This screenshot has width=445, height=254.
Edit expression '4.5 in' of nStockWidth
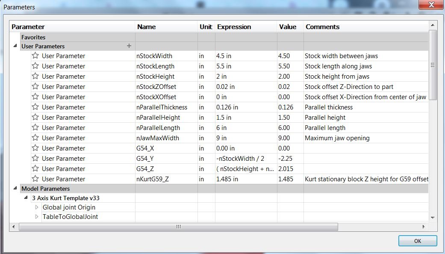point(246,56)
